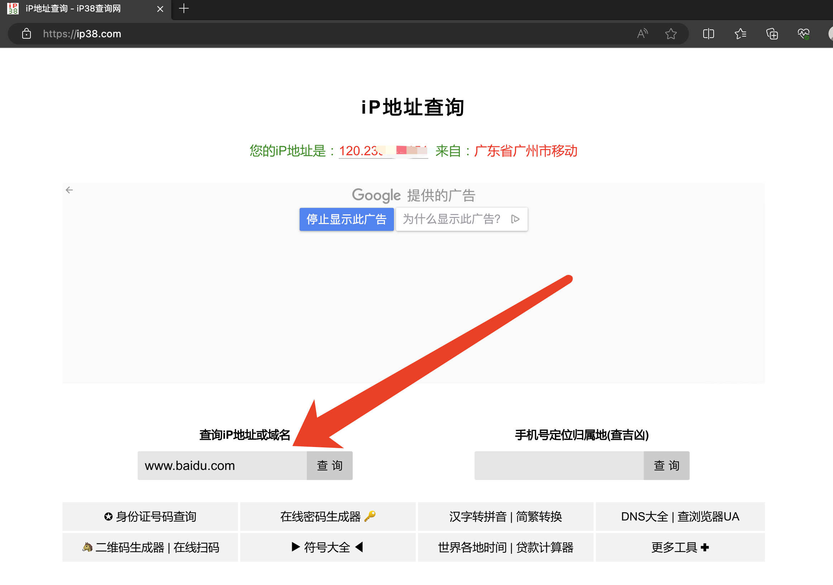Viewport: 833px width, 585px height.
Task: Click 查询 button for phone number lookup
Action: coord(666,465)
